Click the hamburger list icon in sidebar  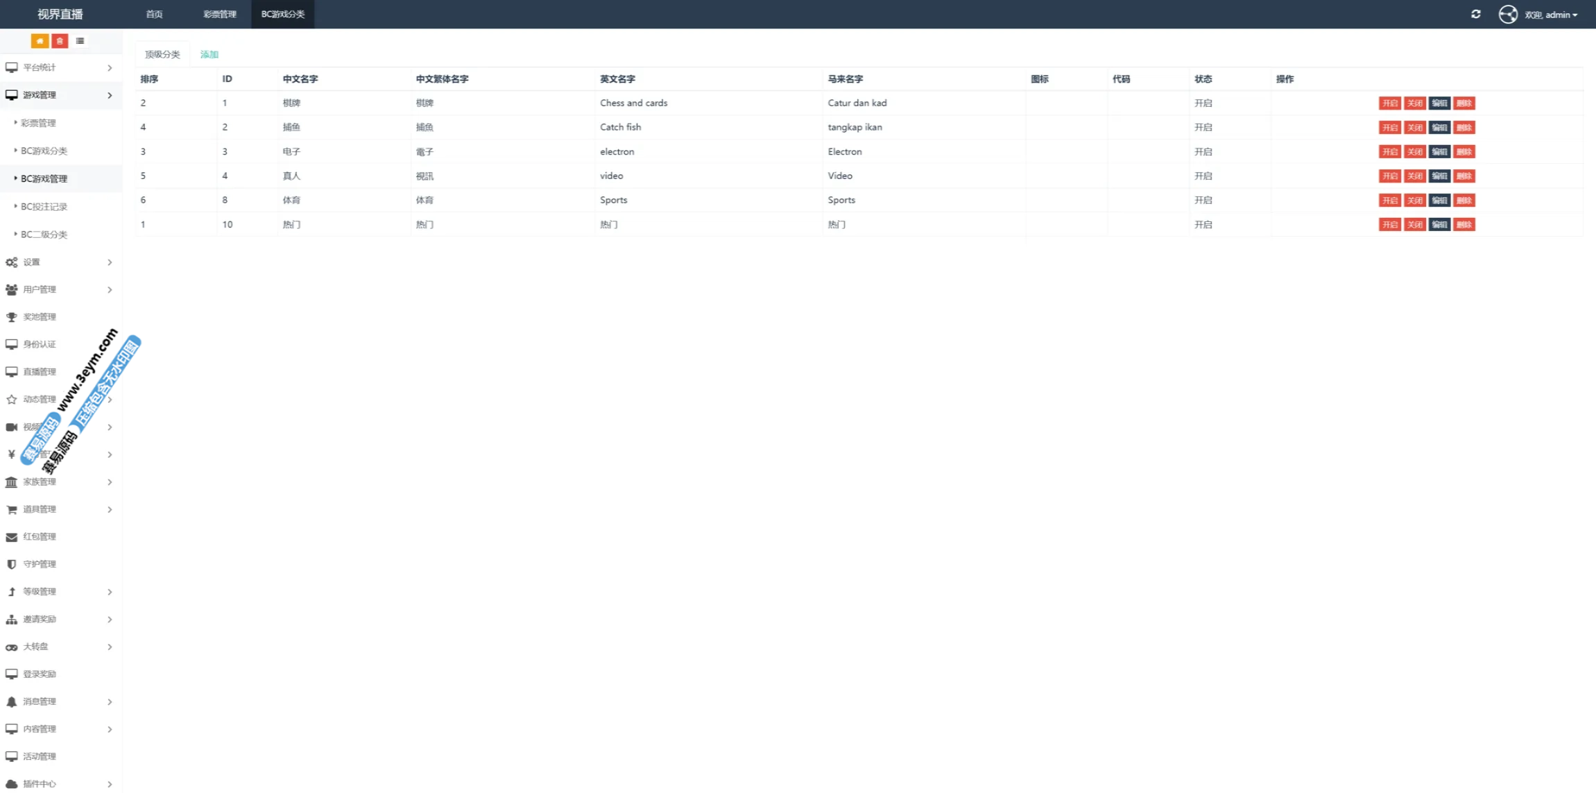(80, 41)
